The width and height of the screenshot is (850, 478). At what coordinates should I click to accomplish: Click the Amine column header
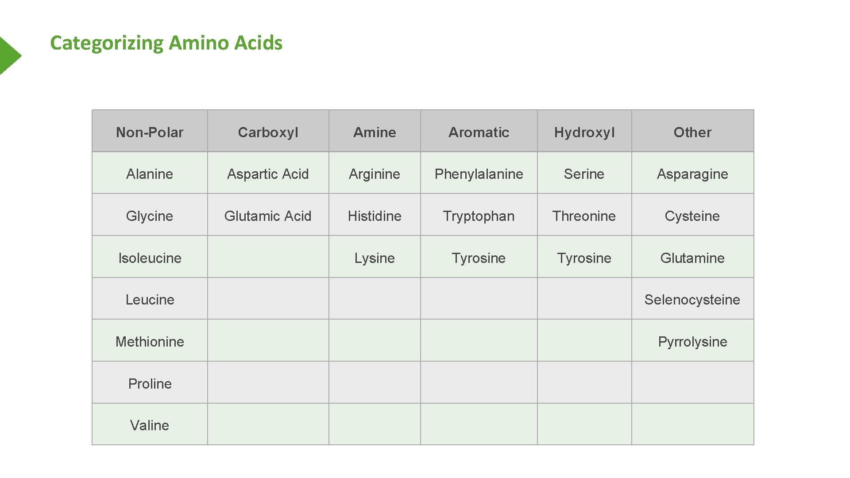tap(375, 132)
